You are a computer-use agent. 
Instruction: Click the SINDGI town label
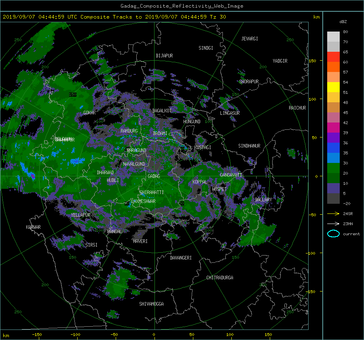[x=206, y=48]
